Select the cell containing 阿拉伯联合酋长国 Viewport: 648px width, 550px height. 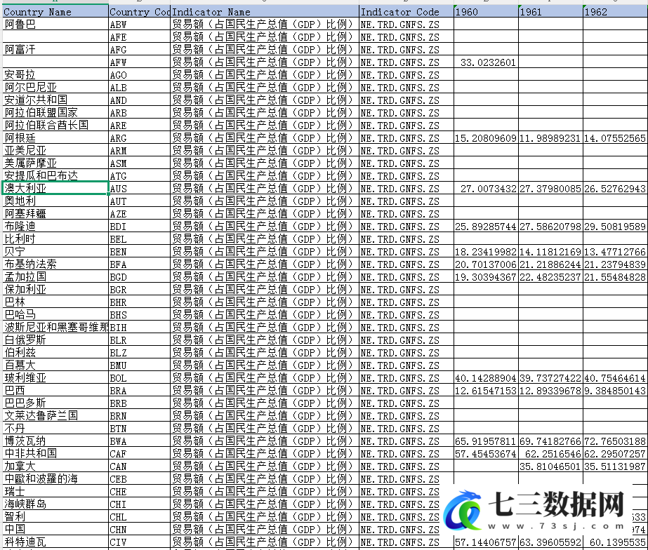click(x=55, y=125)
